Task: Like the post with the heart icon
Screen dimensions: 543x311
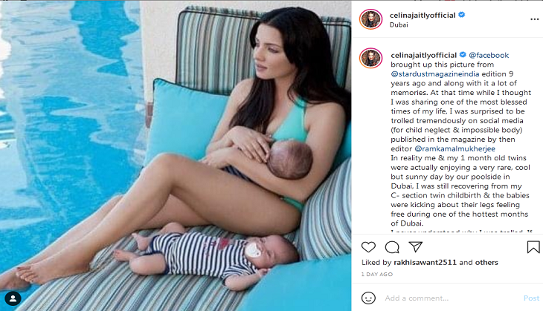Action: pyautogui.click(x=368, y=247)
